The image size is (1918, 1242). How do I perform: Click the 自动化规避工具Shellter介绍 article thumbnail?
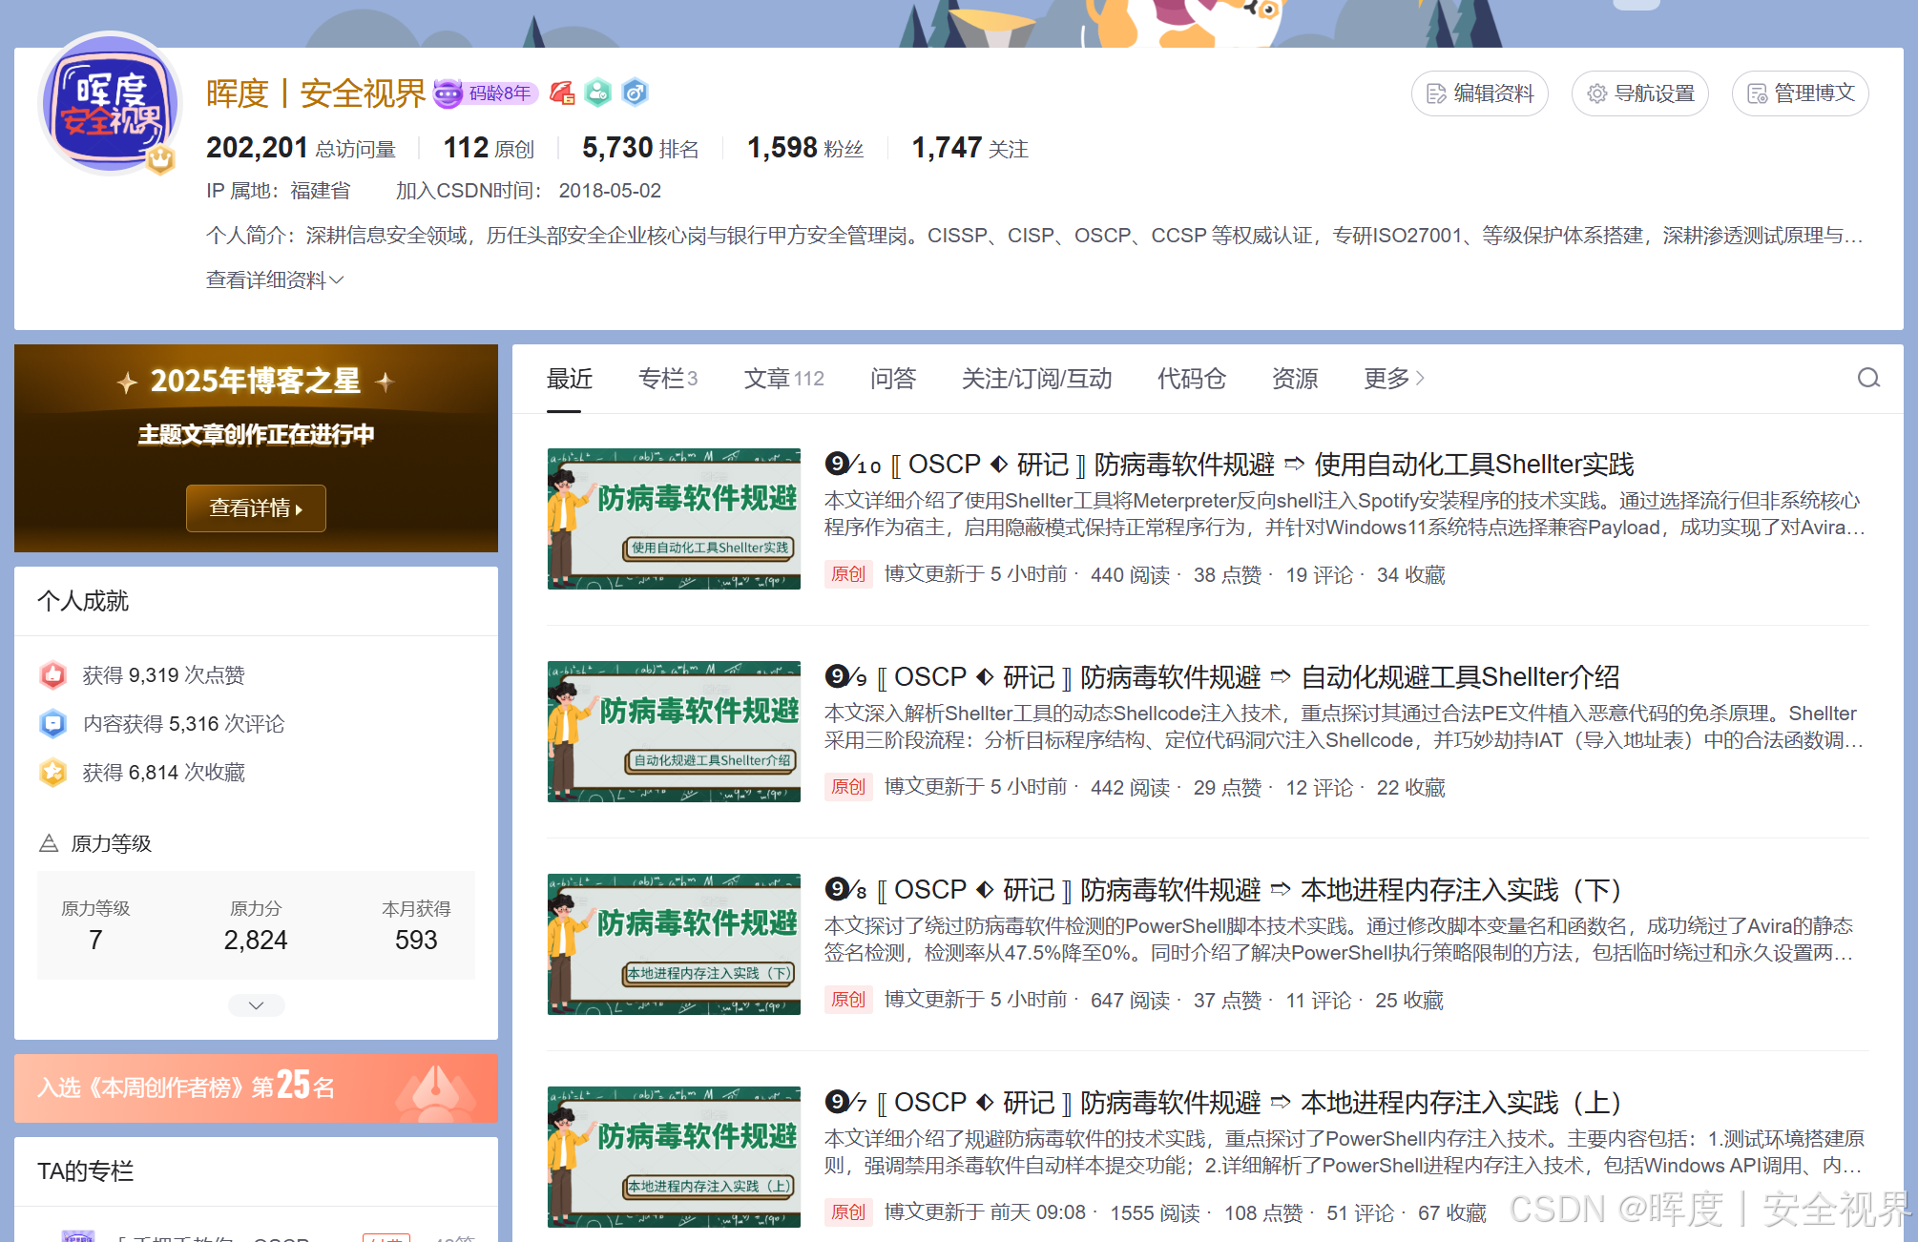point(674,732)
